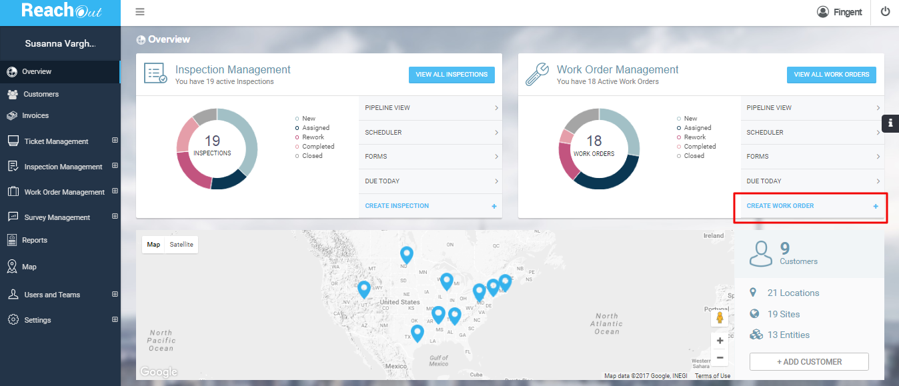Switch map to Satellite view
This screenshot has height=386, width=899.
[x=181, y=245]
